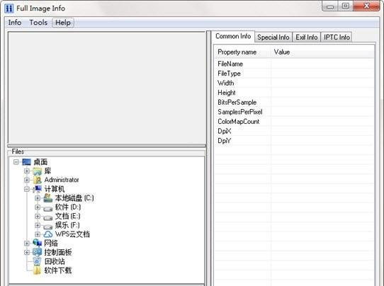
Task: Select the 库 tree item label
Action: coord(47,171)
